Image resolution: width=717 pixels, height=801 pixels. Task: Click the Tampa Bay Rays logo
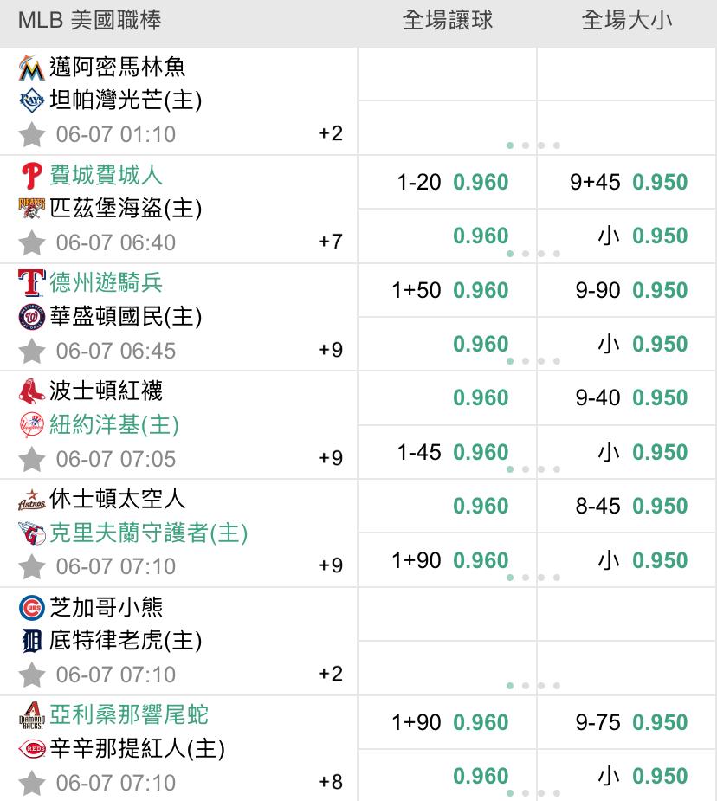pos(32,100)
